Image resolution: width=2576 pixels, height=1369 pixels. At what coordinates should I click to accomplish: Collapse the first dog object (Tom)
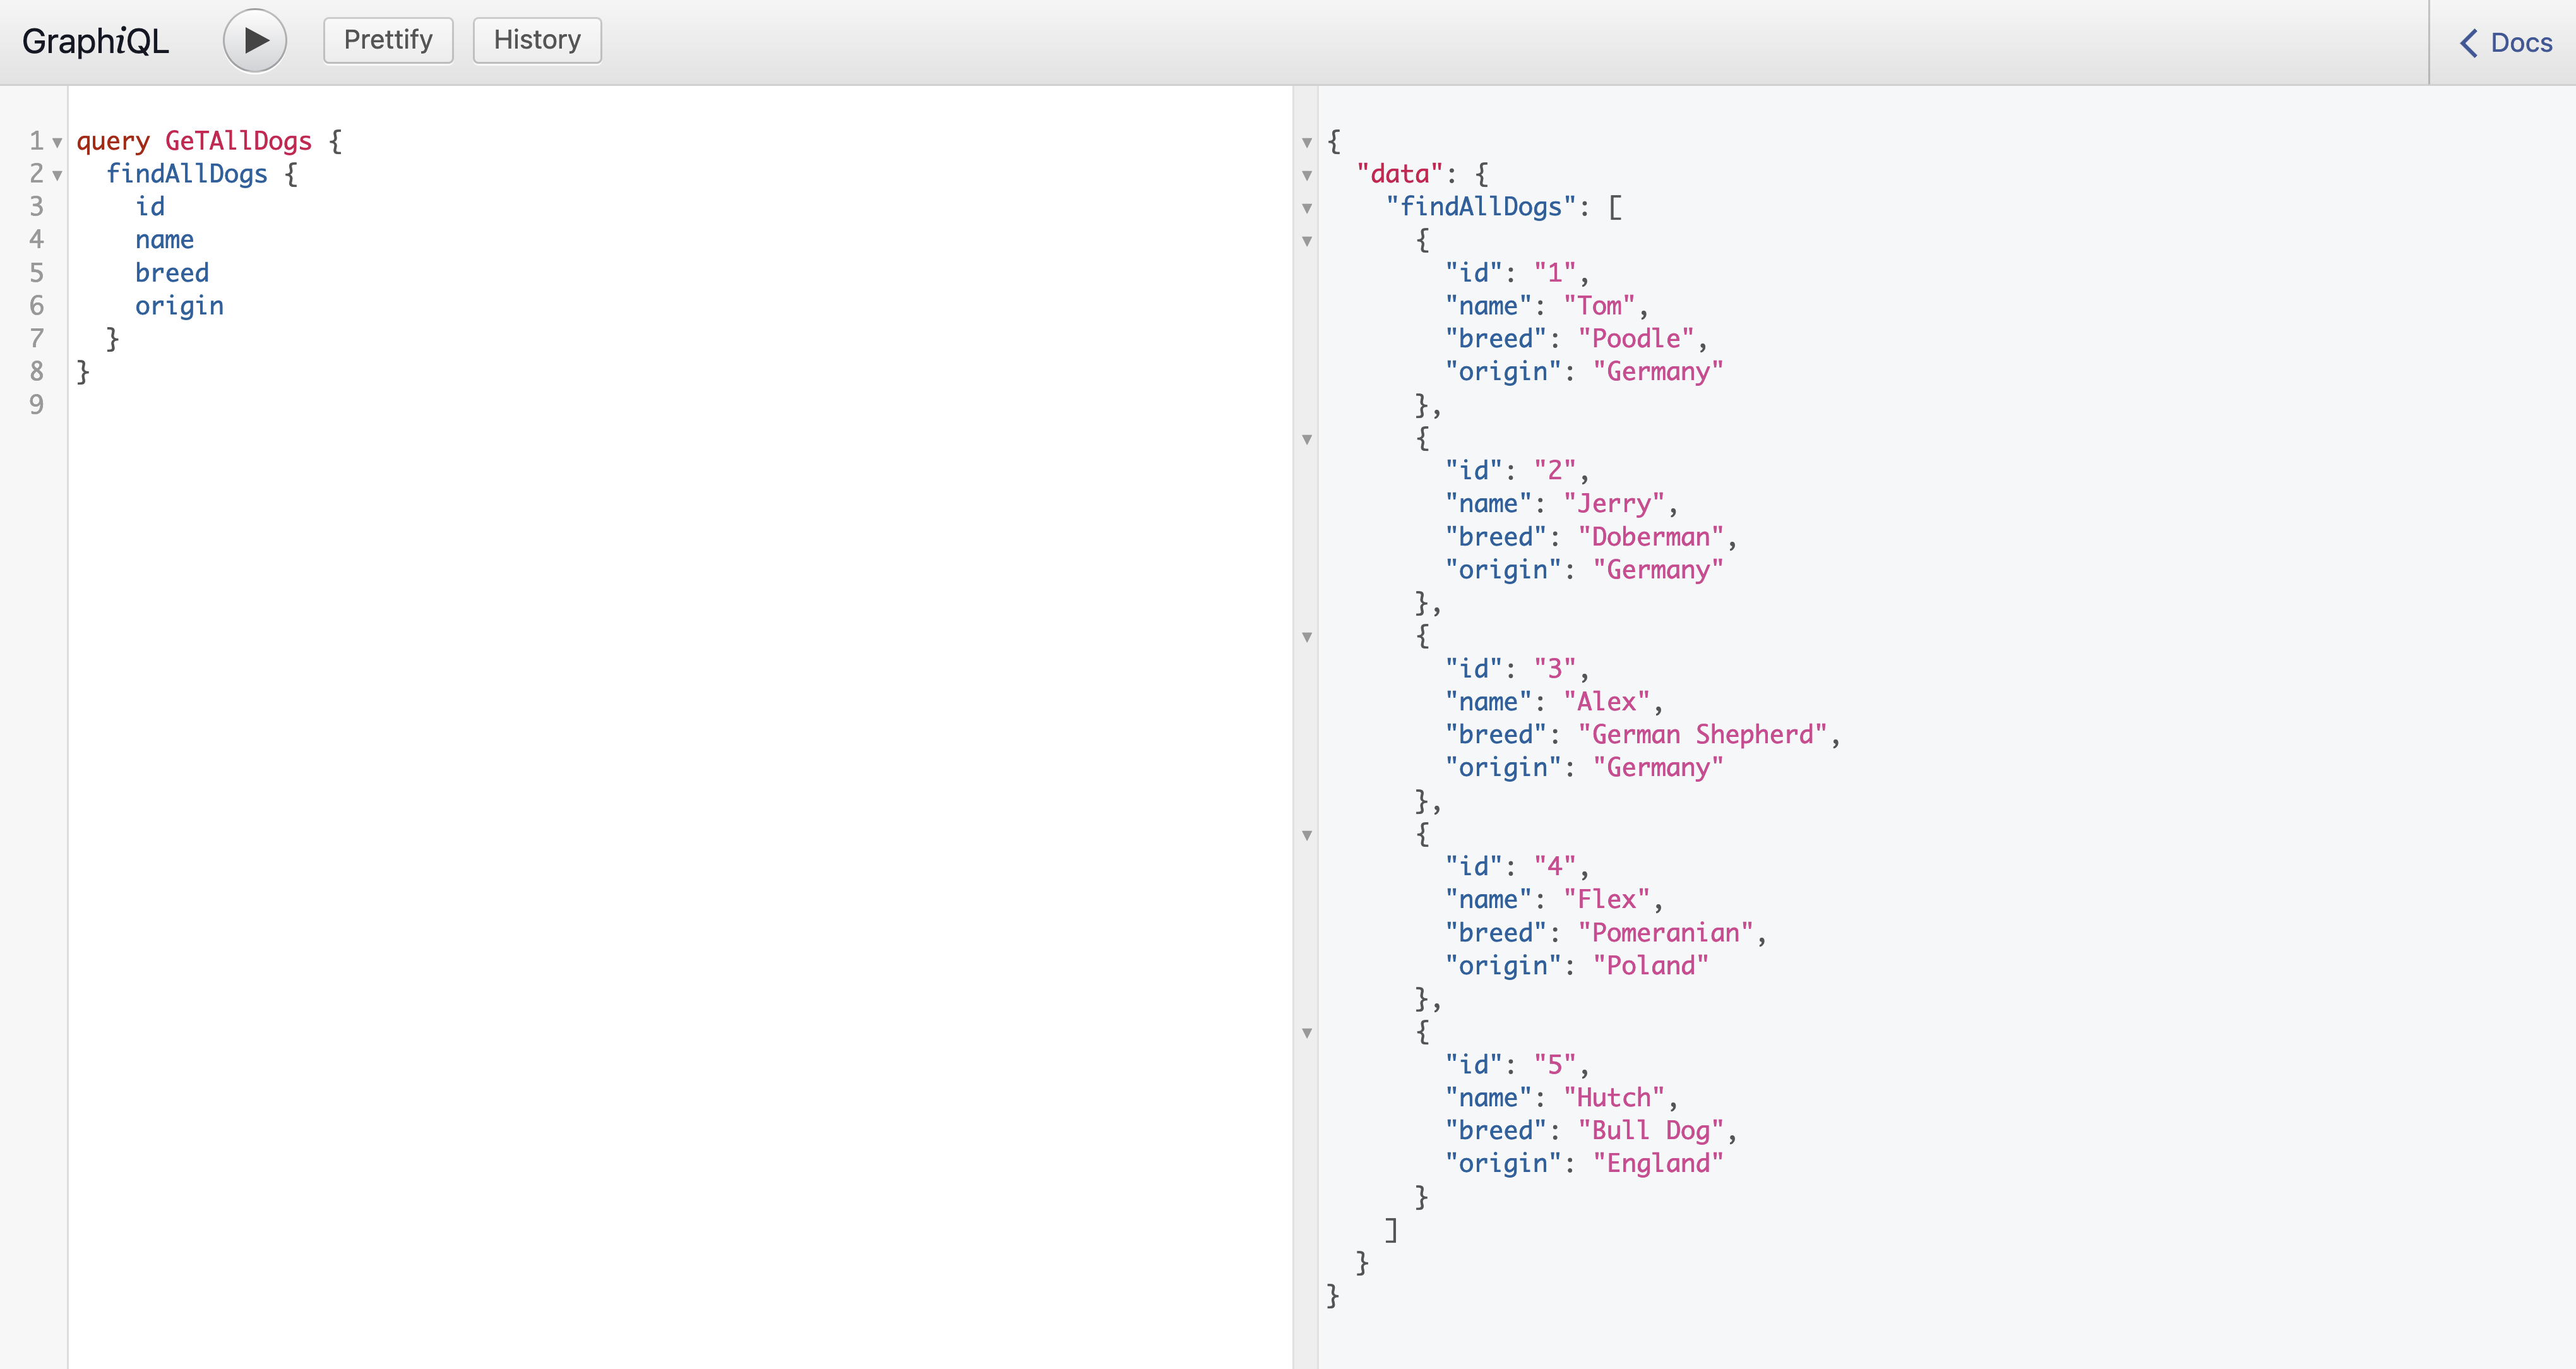point(1306,241)
